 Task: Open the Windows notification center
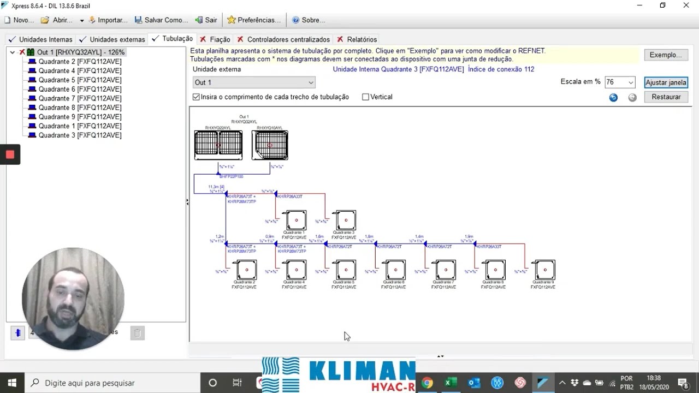(x=683, y=383)
